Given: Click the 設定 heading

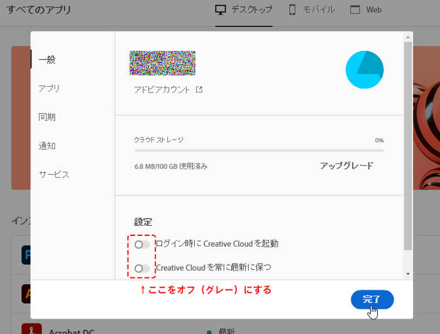Looking at the screenshot, I should 143,222.
